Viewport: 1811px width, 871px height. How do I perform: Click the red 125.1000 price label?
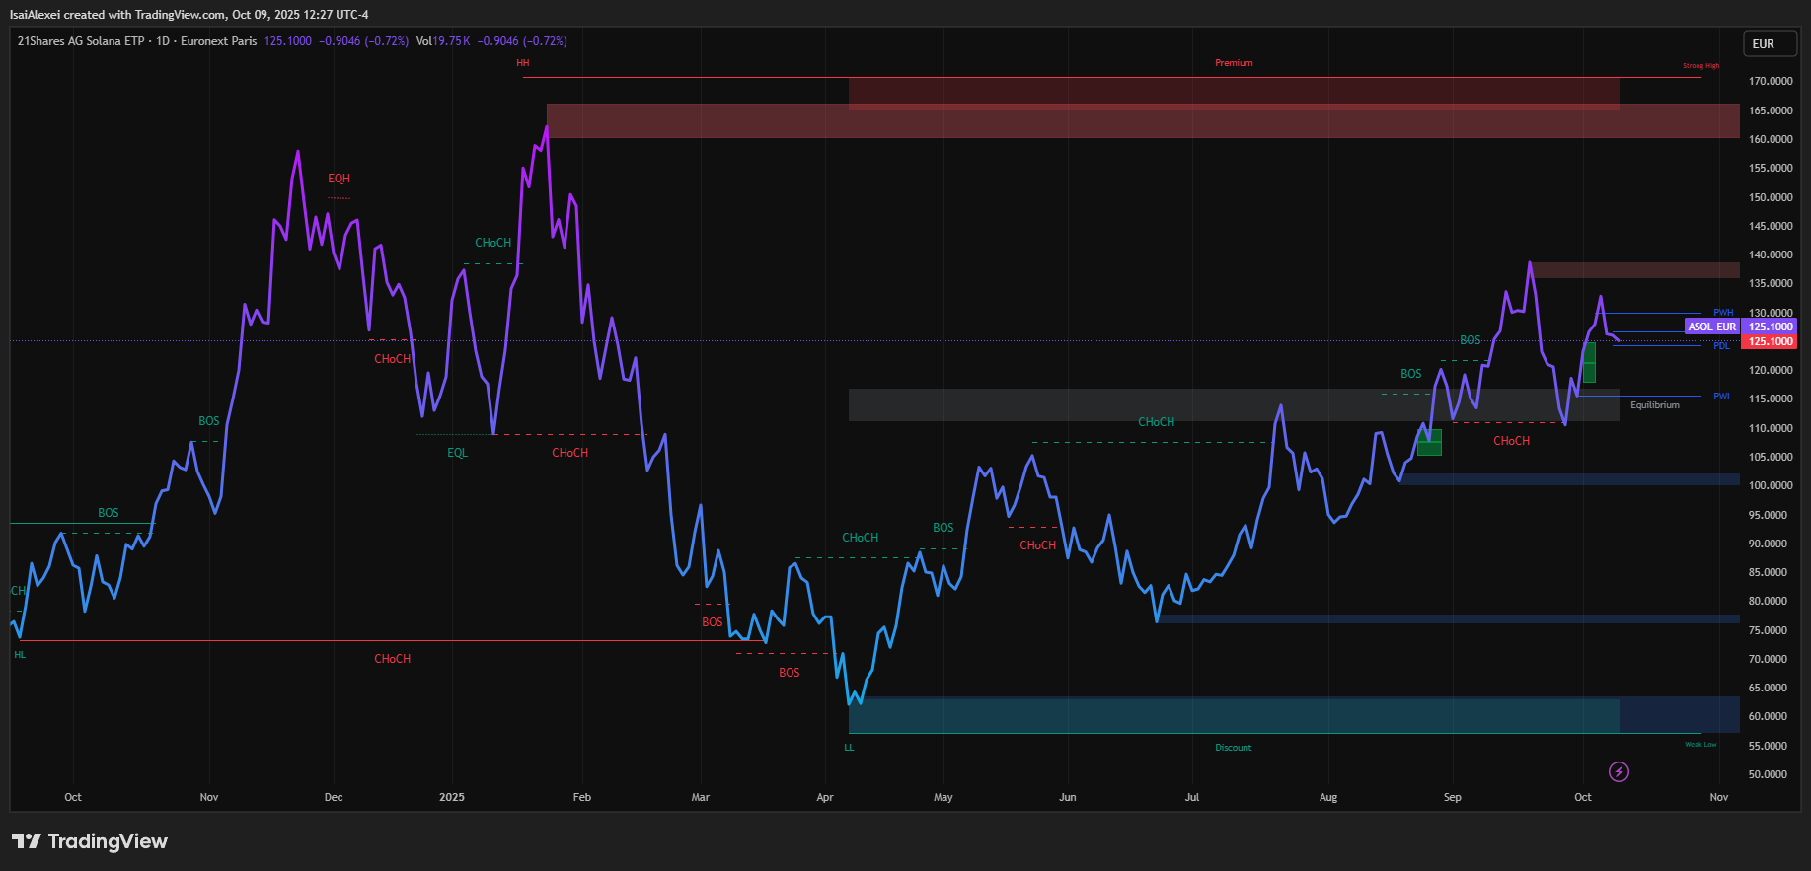(1771, 342)
